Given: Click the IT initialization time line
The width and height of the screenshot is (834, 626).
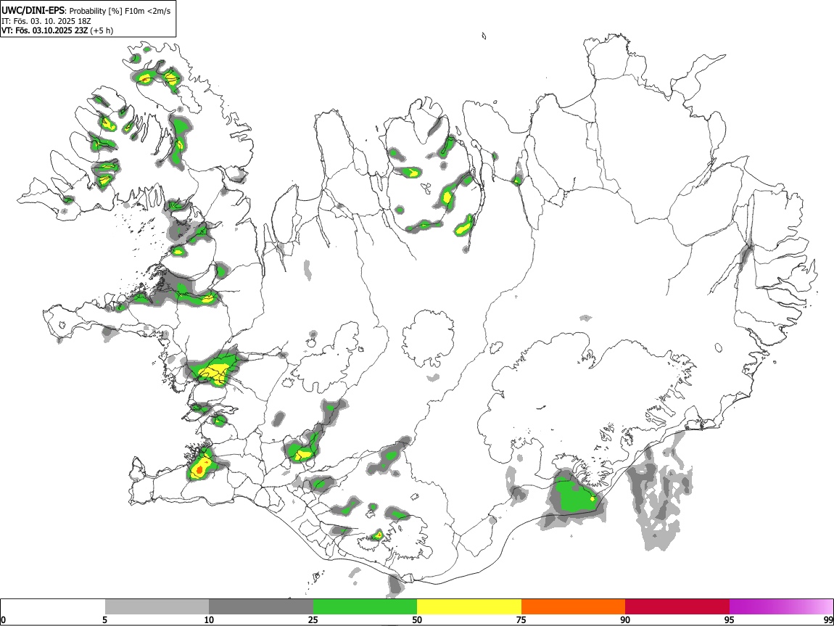Looking at the screenshot, I should coord(46,21).
